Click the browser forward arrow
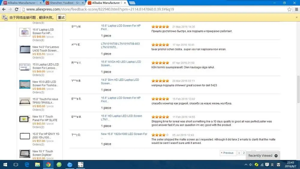The width and height of the screenshot is (300, 169). point(10,9)
